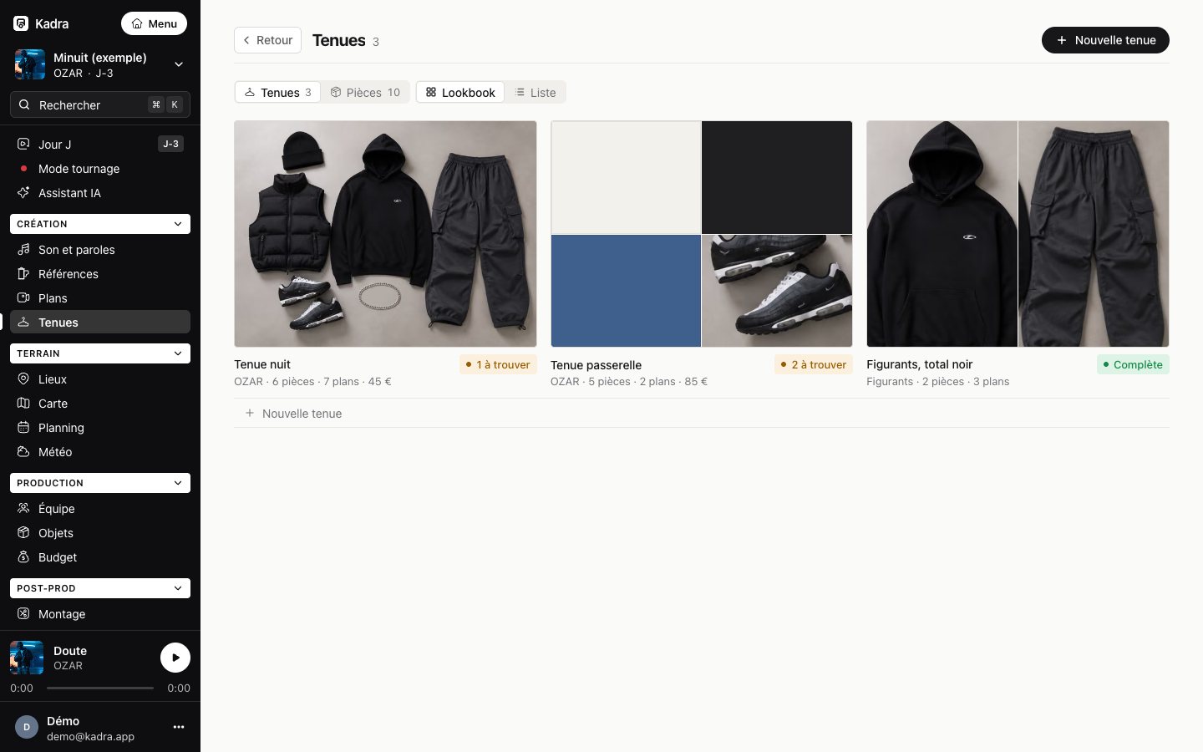Switch to Liste view
Image resolution: width=1203 pixels, height=752 pixels.
pyautogui.click(x=536, y=92)
